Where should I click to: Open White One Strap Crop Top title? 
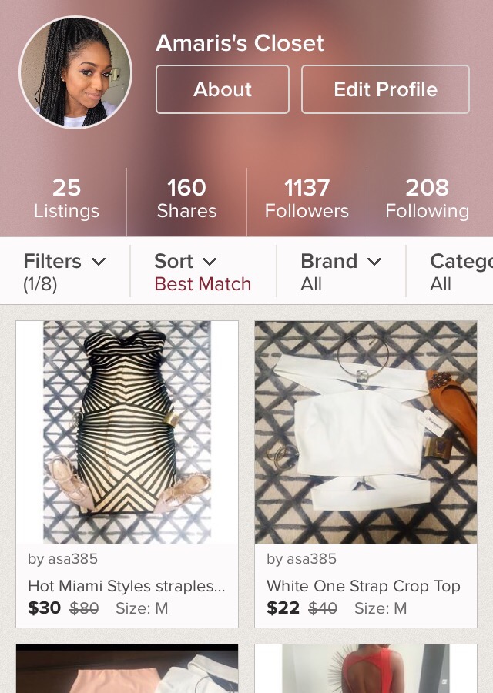364,586
